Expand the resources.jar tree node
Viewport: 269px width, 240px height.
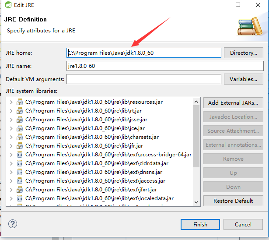click(x=11, y=102)
